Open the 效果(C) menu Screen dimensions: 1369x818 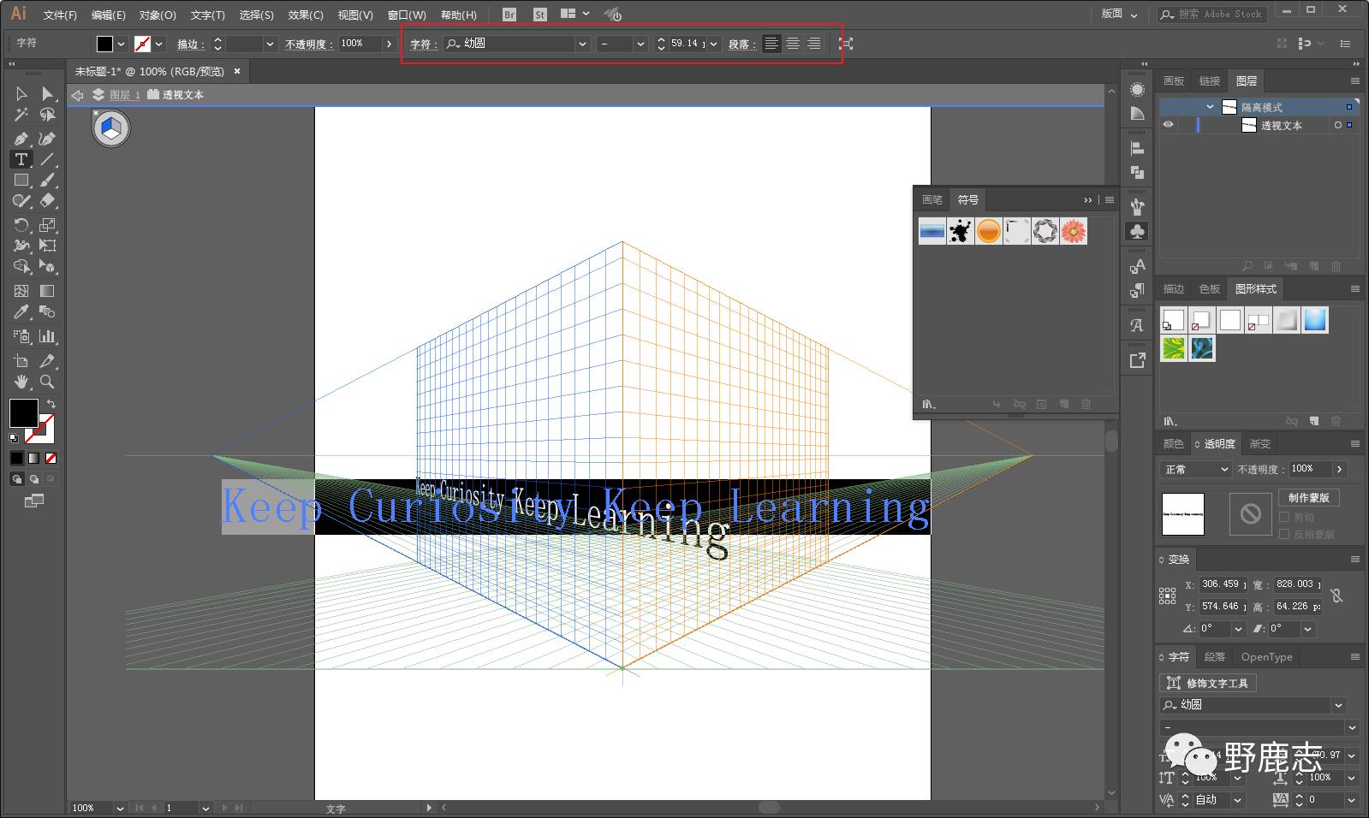click(x=305, y=15)
